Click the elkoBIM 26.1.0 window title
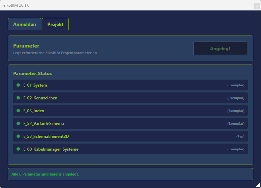261x188 pixels. pos(16,5)
